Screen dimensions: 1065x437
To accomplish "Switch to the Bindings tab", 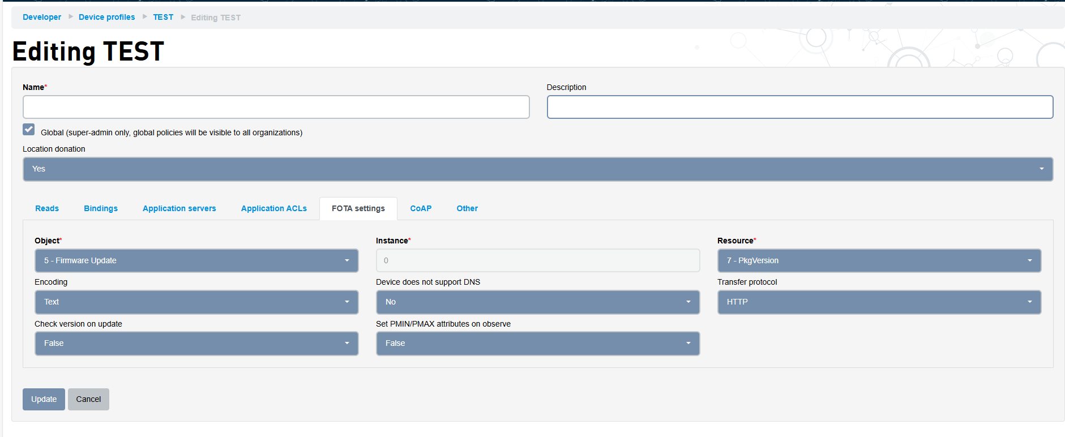I will click(101, 209).
